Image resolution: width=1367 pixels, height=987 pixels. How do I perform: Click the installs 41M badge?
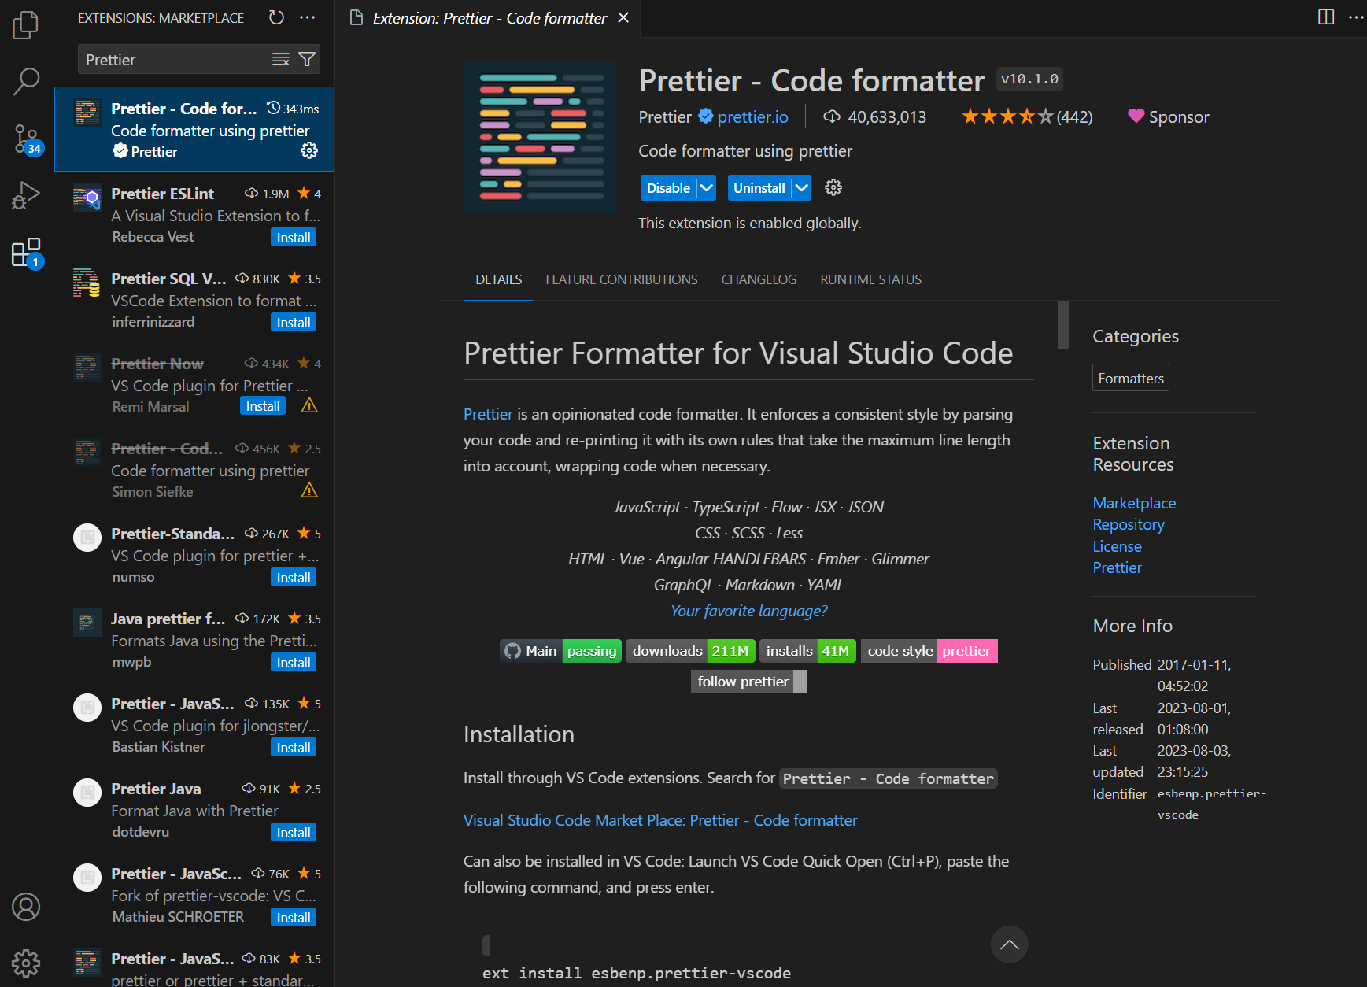pyautogui.click(x=807, y=651)
